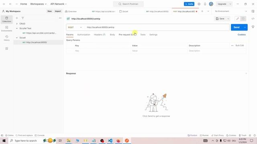Switch to the Tests tab
This screenshot has width=257, height=144.
click(x=143, y=35)
